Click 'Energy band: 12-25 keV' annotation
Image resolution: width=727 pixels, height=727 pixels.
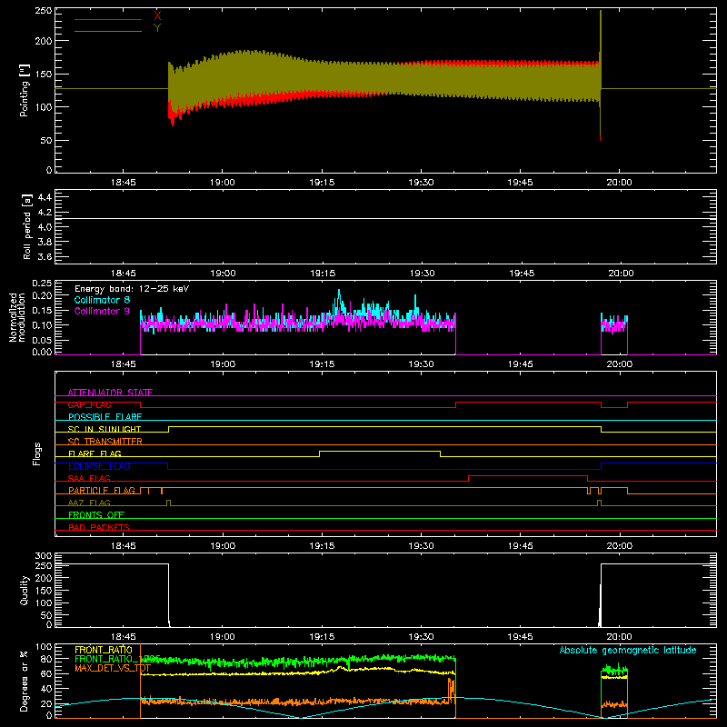click(x=132, y=289)
